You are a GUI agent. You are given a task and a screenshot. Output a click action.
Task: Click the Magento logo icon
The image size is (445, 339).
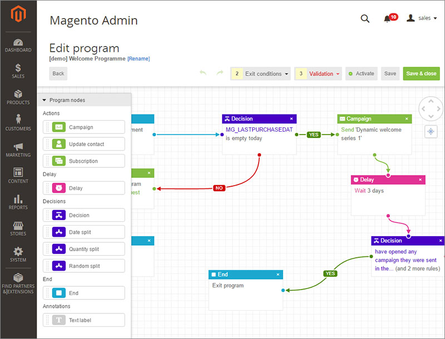pyautogui.click(x=18, y=13)
